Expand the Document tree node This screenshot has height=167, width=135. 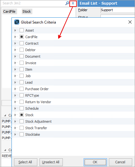15,56
